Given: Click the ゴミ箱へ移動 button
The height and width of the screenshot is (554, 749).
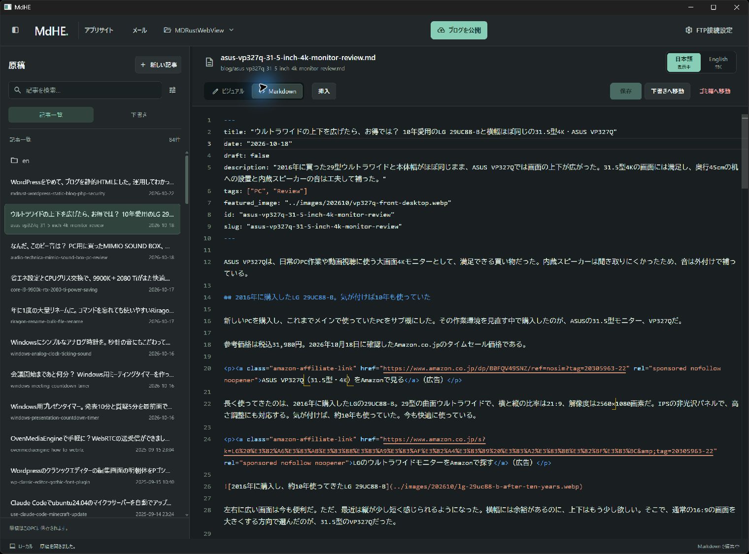Looking at the screenshot, I should (x=715, y=91).
